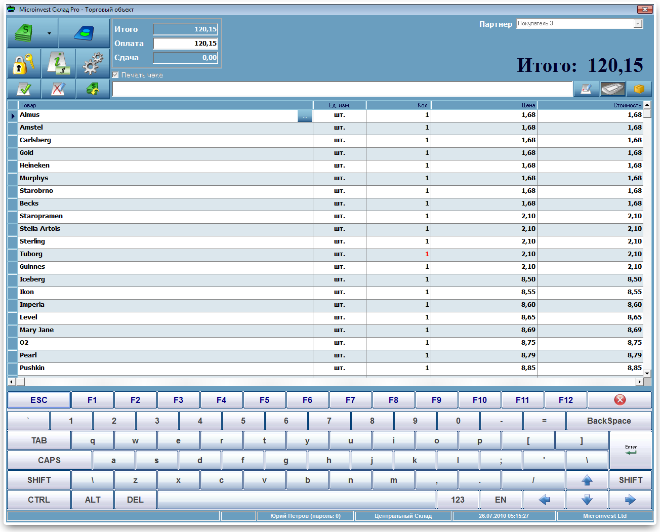
Task: Click the ellipsis button in Almus row
Action: tap(305, 116)
